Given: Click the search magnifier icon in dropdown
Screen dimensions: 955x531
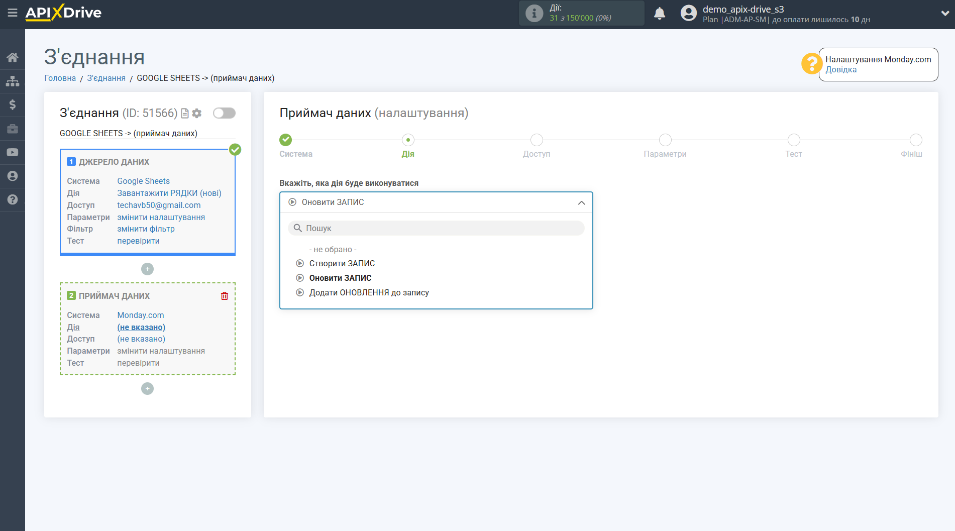Looking at the screenshot, I should [297, 228].
